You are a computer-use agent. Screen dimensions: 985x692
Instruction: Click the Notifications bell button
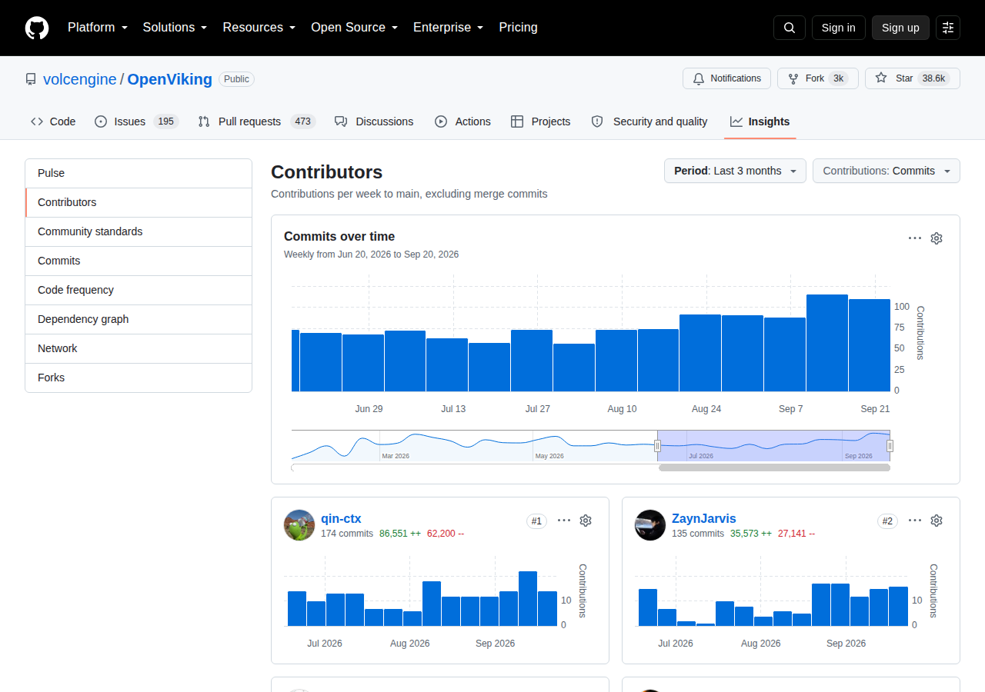pyautogui.click(x=727, y=78)
